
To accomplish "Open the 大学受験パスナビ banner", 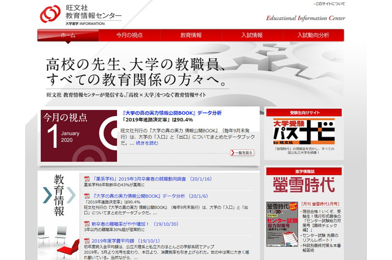I will tap(304, 131).
